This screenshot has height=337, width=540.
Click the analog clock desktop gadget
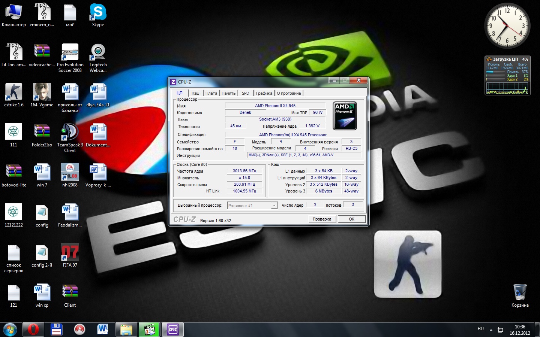[507, 25]
